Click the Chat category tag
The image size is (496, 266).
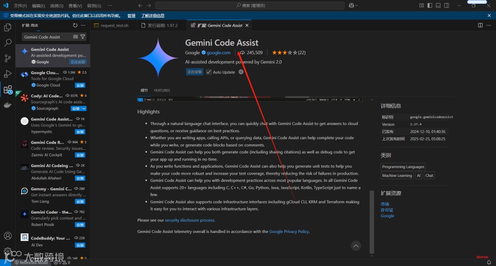click(429, 175)
